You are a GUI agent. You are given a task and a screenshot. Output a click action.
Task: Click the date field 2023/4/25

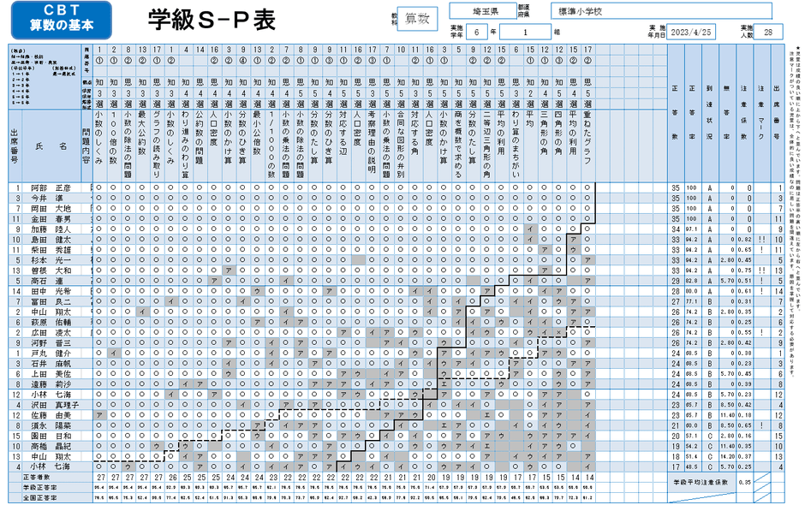coord(692,32)
